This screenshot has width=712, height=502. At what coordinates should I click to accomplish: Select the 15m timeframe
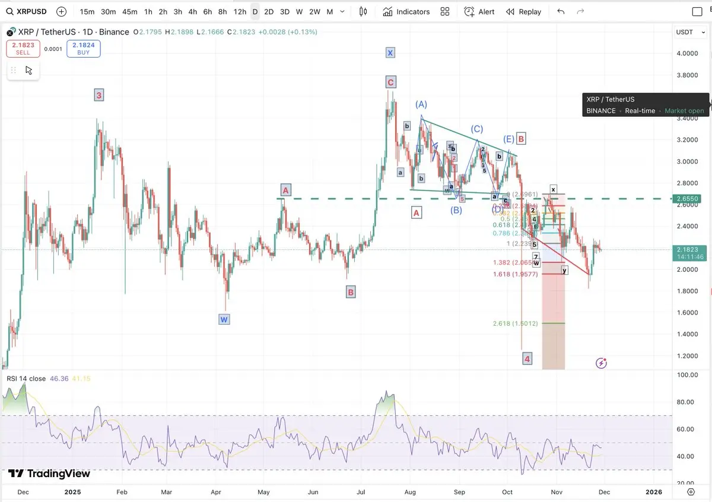tap(87, 11)
